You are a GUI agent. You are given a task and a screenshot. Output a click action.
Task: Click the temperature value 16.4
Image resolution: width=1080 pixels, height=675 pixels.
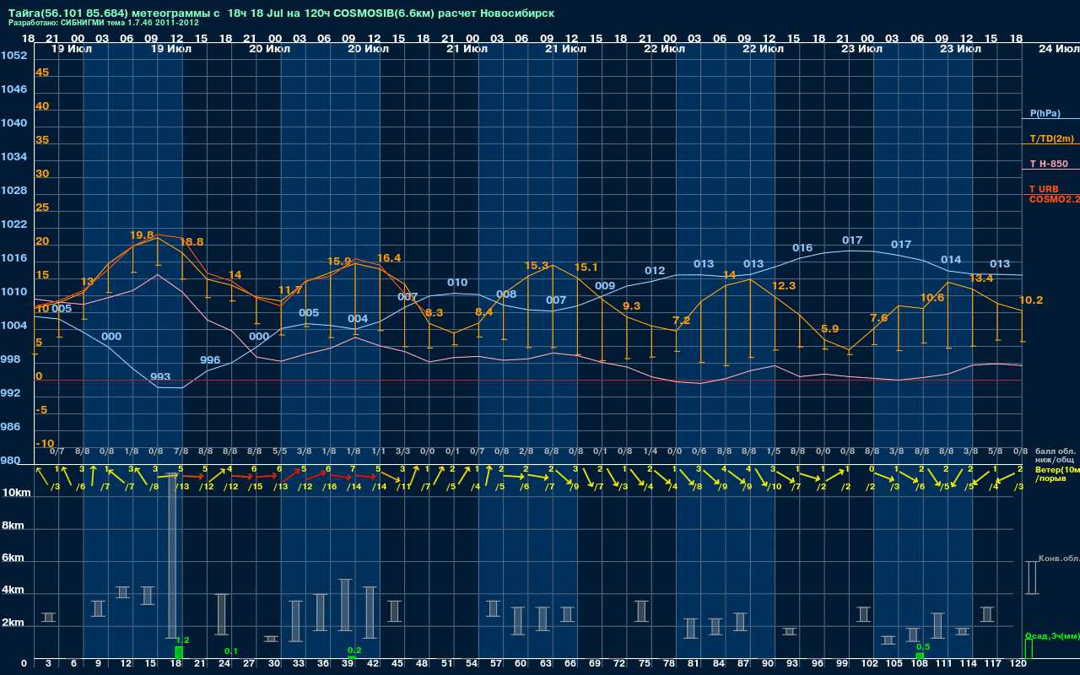tap(389, 258)
